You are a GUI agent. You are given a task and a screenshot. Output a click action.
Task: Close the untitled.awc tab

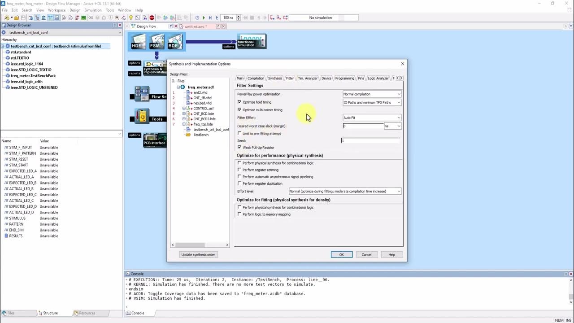tap(224, 26)
